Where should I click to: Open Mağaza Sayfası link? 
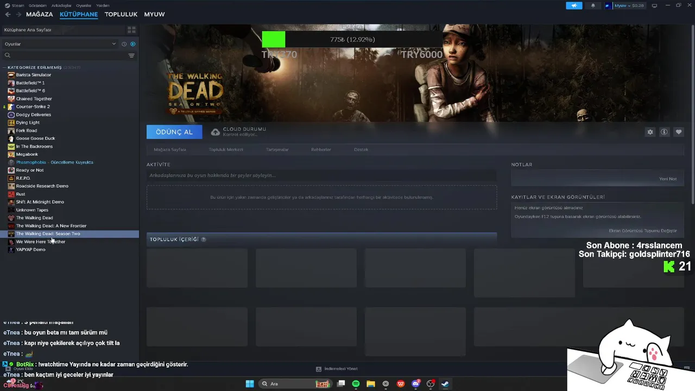[170, 149]
